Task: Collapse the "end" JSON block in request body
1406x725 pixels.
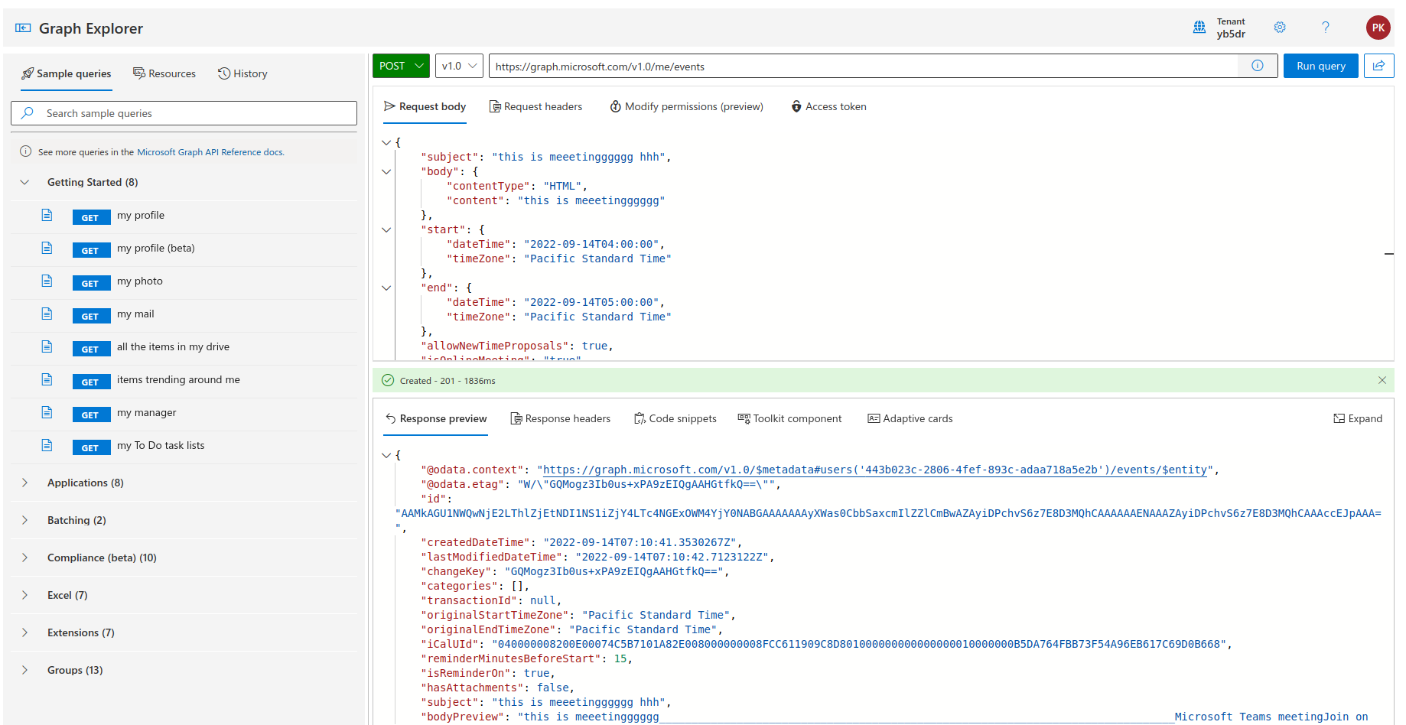Action: (x=386, y=288)
